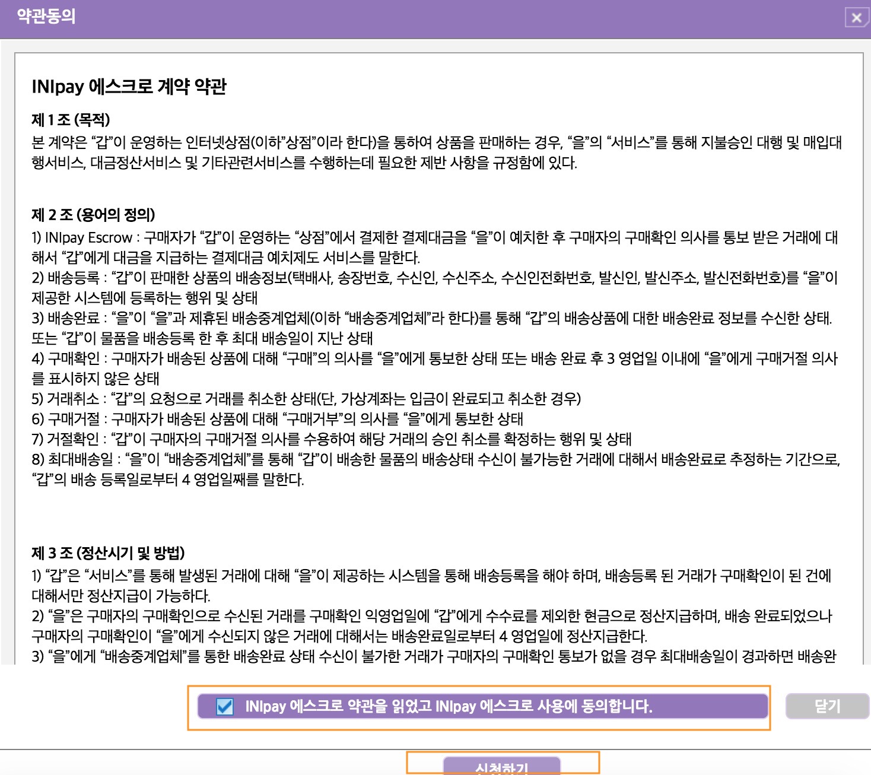Click the term 5) 거래취소
The height and width of the screenshot is (775, 871).
pos(66,398)
